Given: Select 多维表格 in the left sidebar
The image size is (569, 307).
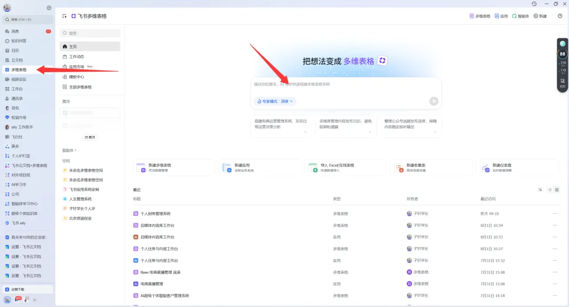Looking at the screenshot, I should click(x=27, y=70).
